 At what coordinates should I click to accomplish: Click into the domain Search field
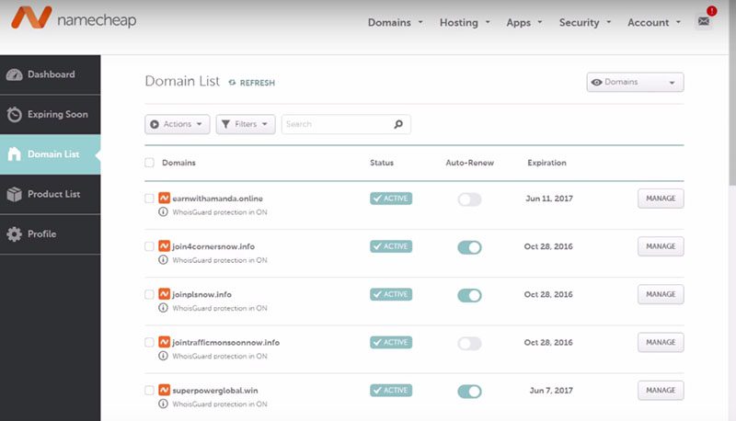336,124
